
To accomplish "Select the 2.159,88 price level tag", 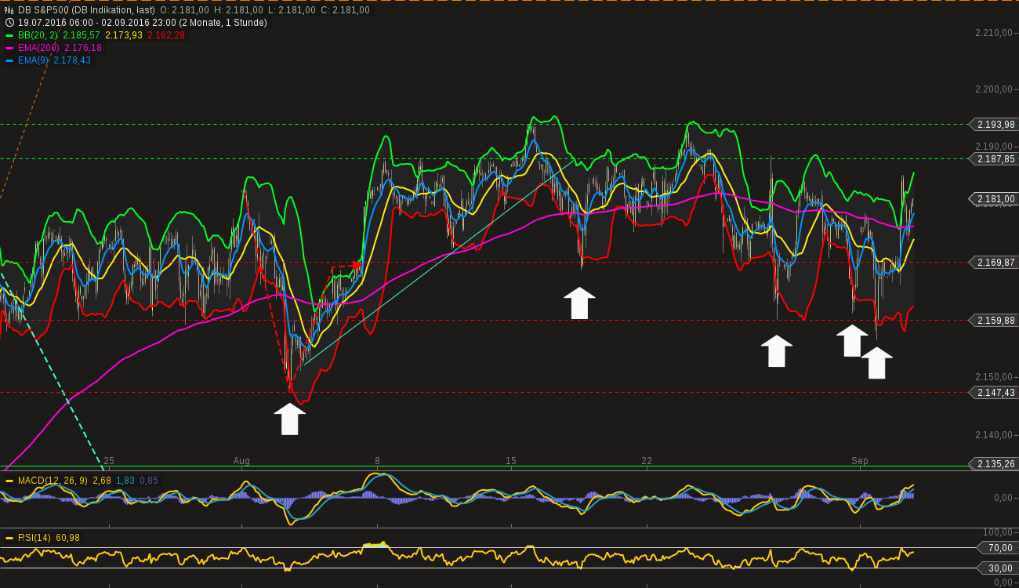I will tap(994, 320).
